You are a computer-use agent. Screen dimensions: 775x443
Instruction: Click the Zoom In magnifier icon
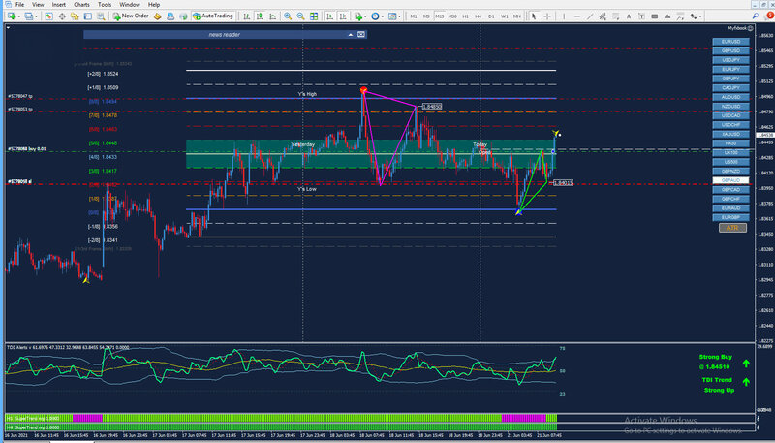coord(287,16)
